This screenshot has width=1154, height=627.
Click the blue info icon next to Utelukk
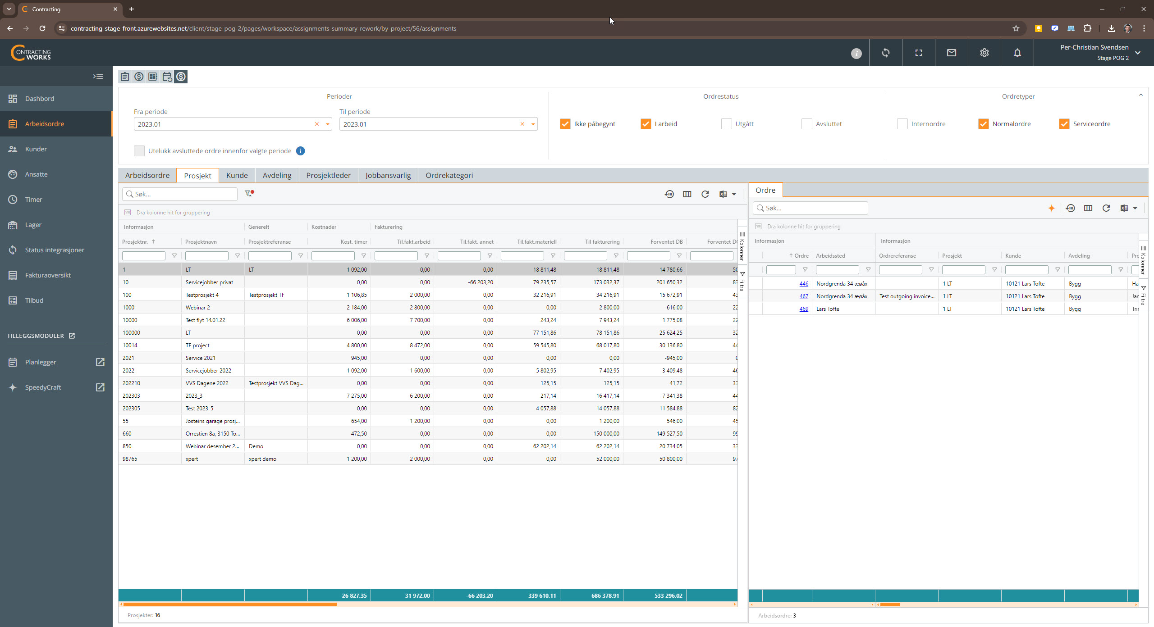(x=301, y=151)
